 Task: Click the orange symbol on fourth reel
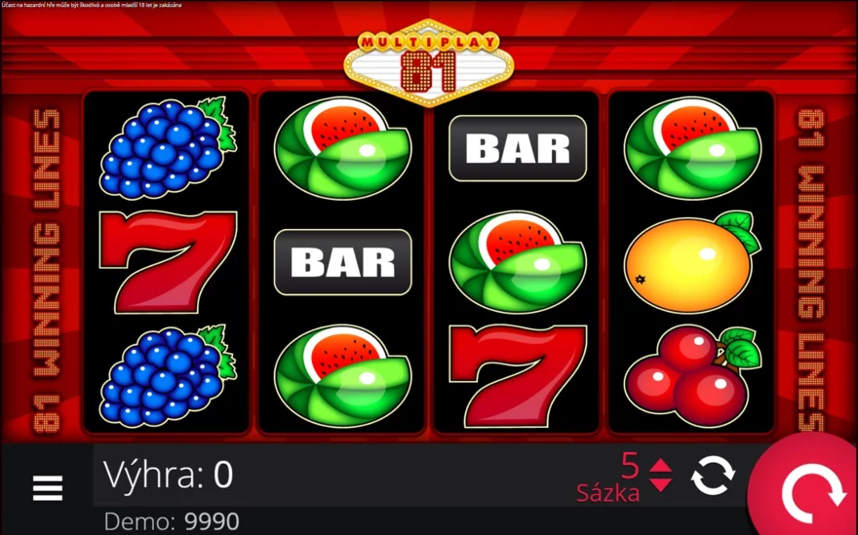click(692, 262)
